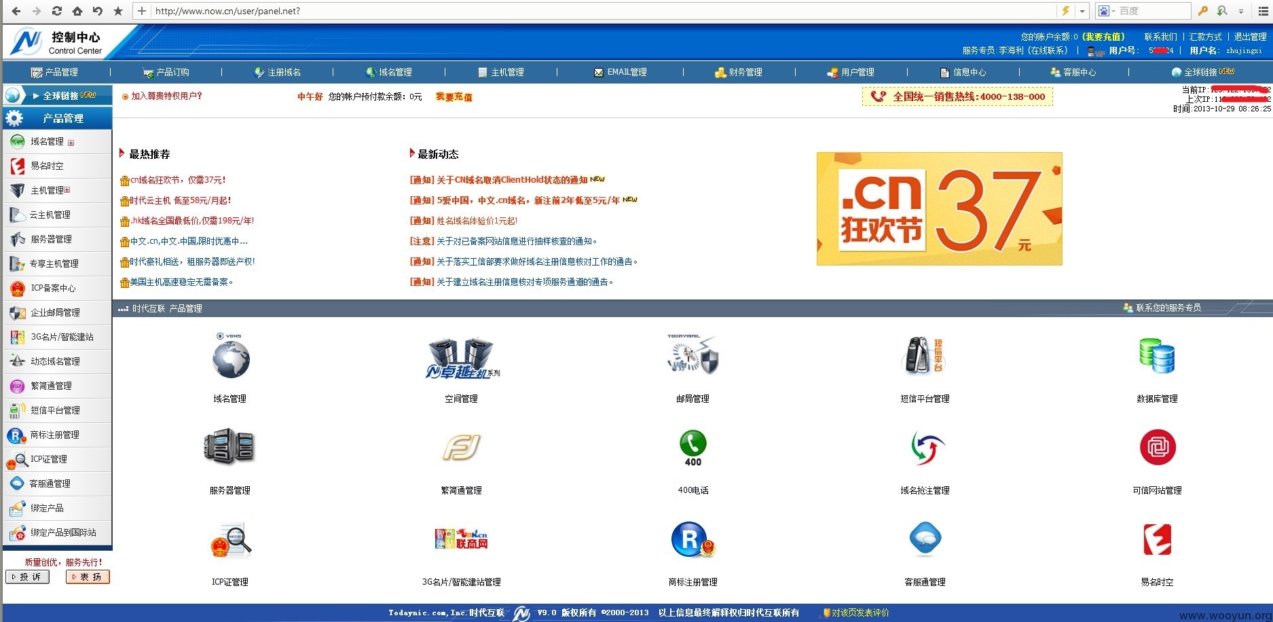The width and height of the screenshot is (1273, 622).
Task: Open the 可信网站管理 red icon
Action: point(1158,447)
